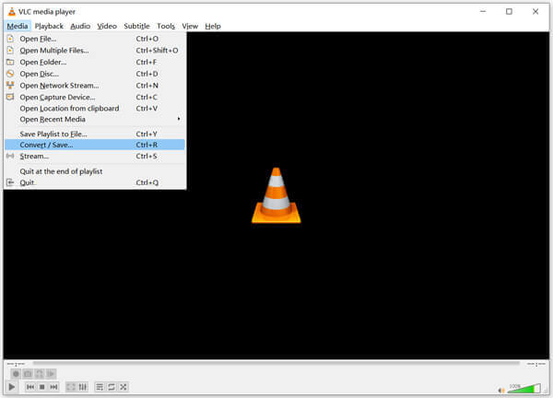Open the Audio menu

click(80, 26)
